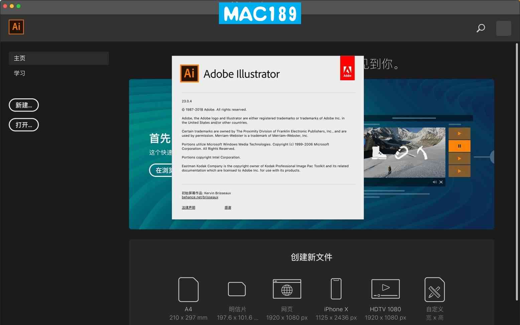Open the 法律声明 legal notices link
The height and width of the screenshot is (325, 520).
tap(188, 208)
